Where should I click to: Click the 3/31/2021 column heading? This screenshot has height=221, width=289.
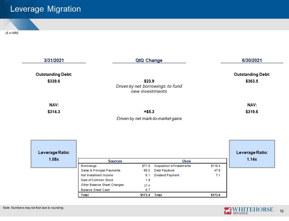click(x=54, y=60)
